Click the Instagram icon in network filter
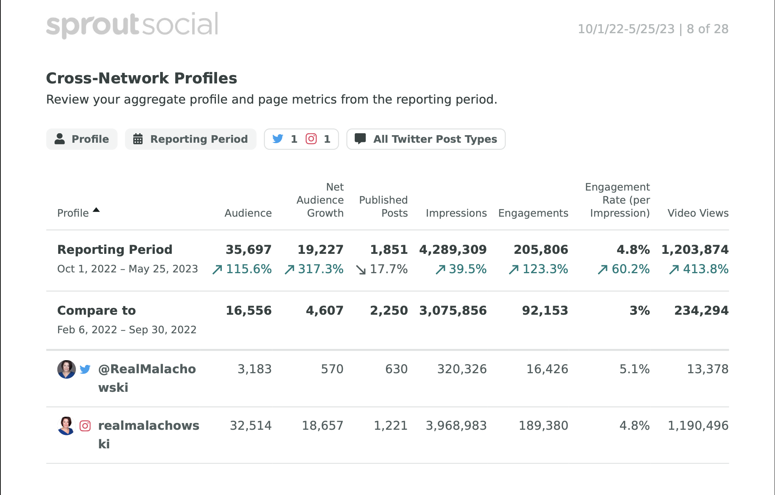The width and height of the screenshot is (775, 495). (312, 139)
